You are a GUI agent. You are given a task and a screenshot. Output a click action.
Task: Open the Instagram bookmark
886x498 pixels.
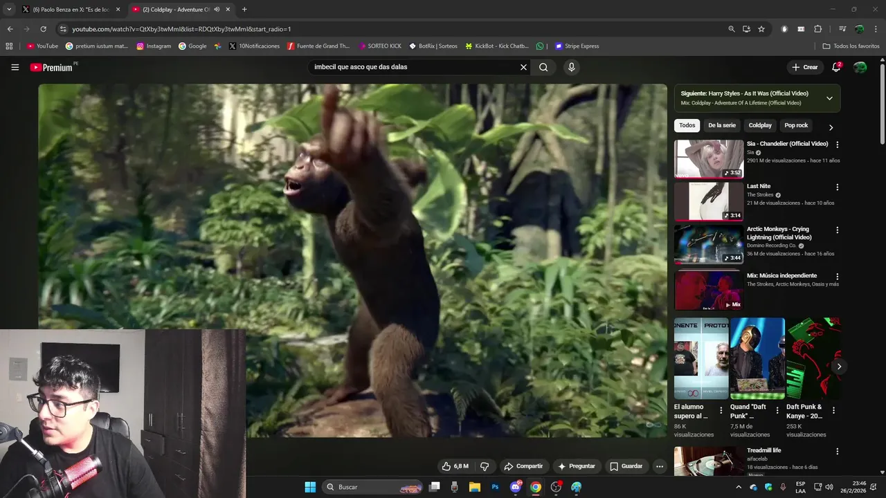(154, 46)
